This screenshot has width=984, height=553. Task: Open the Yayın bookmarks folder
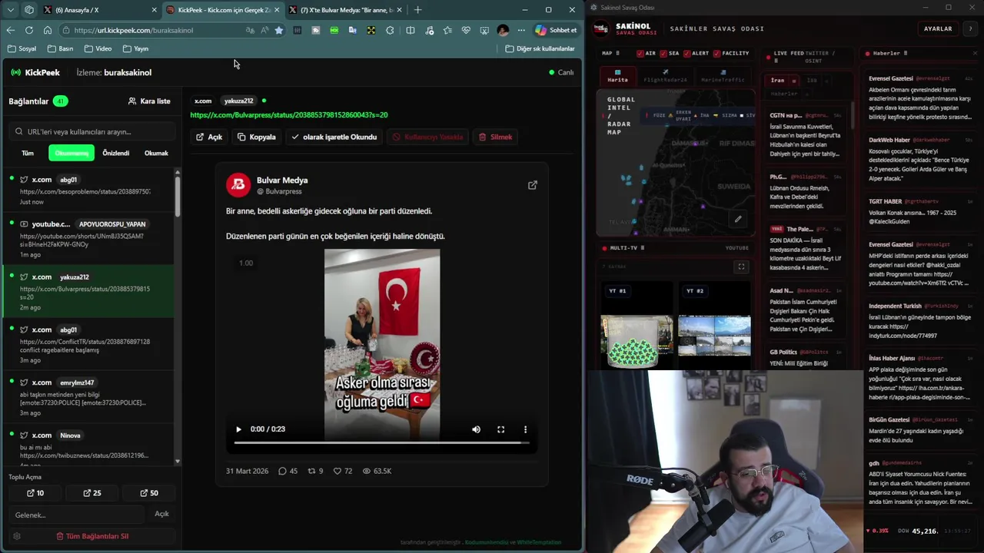click(135, 48)
